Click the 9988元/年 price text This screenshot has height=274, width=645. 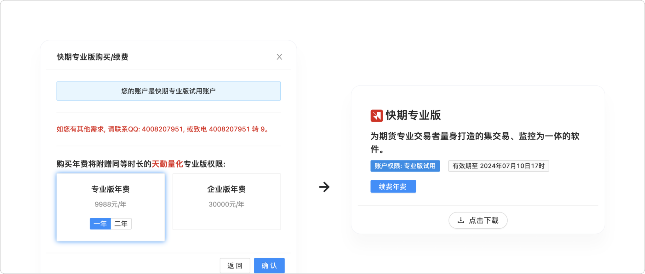coord(111,204)
